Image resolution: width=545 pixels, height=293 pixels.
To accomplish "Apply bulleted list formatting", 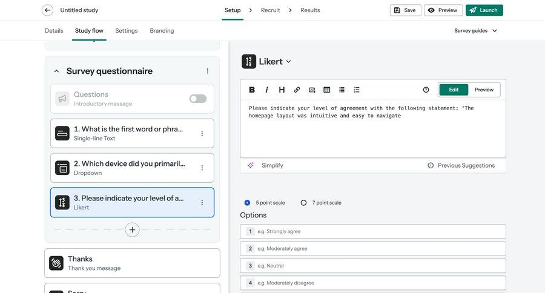I will tap(342, 90).
